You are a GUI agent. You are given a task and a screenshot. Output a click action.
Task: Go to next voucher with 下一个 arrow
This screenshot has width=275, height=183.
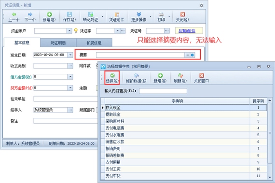pyautogui.click(x=30, y=14)
